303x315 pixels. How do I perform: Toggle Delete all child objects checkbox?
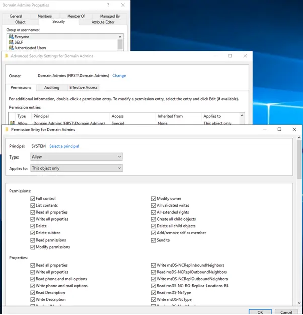pos(154,226)
